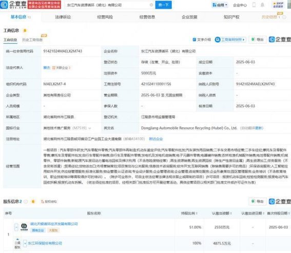Open the 股权结构 equity structure view
Screen dimensions: 291x253
coord(49,201)
